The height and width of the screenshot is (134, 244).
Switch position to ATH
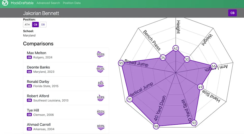[27, 25]
